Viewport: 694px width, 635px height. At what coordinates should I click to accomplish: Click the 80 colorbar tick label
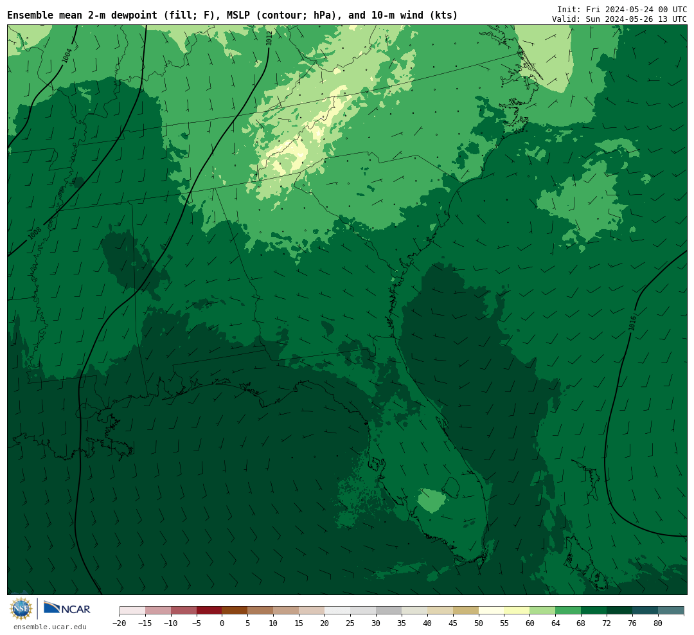pyautogui.click(x=658, y=623)
